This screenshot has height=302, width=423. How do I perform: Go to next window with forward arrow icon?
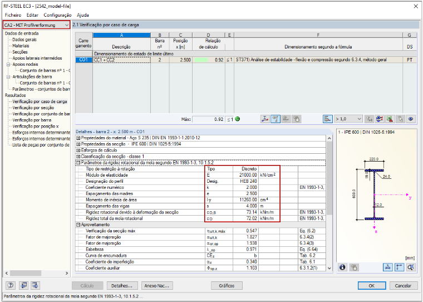click(x=36, y=285)
